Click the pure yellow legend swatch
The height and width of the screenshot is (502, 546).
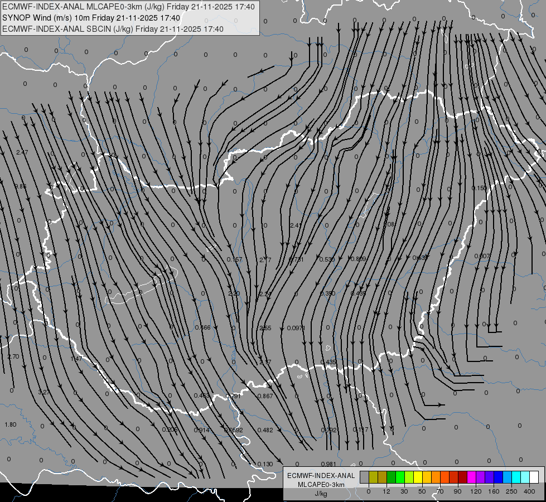(x=418, y=477)
